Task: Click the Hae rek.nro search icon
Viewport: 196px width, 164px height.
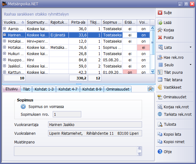Action: tap(160, 58)
